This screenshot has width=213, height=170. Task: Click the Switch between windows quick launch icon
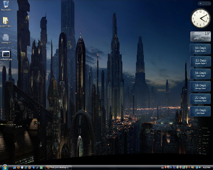(22, 167)
